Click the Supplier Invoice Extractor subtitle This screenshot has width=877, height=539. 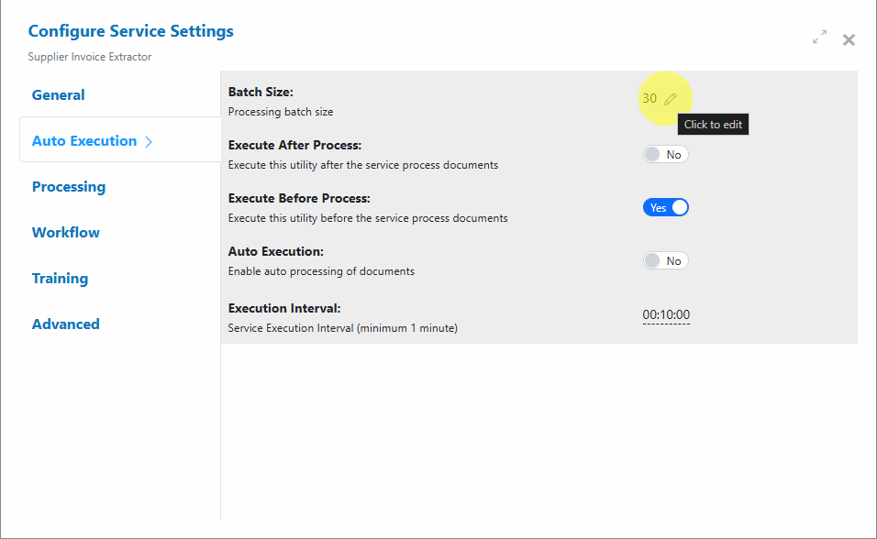pyautogui.click(x=90, y=57)
